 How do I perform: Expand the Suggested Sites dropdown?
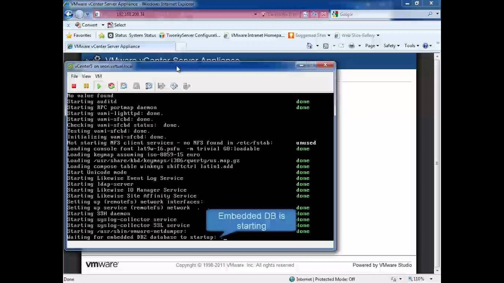[x=329, y=35]
